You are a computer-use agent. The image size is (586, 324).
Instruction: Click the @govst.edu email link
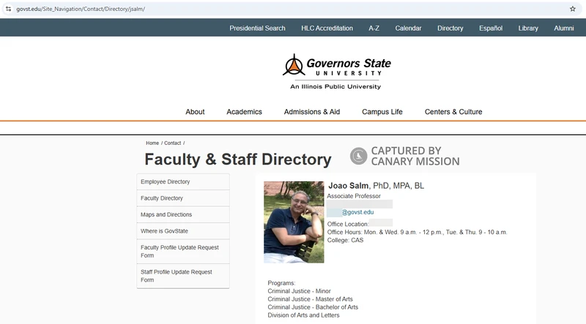357,212
